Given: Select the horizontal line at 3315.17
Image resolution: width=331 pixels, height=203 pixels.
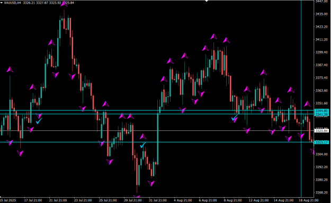Looking at the screenshot, I should pyautogui.click(x=157, y=142).
